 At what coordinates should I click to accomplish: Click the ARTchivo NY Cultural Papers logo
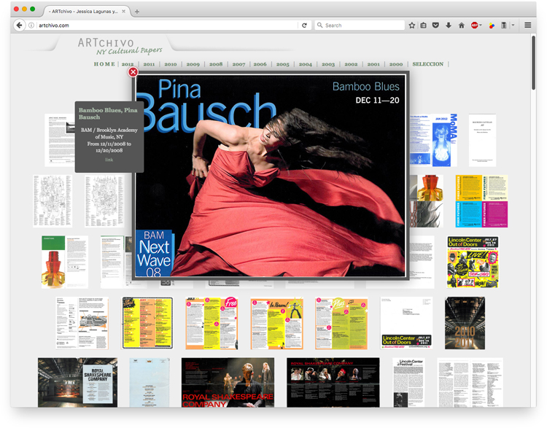[x=120, y=47]
